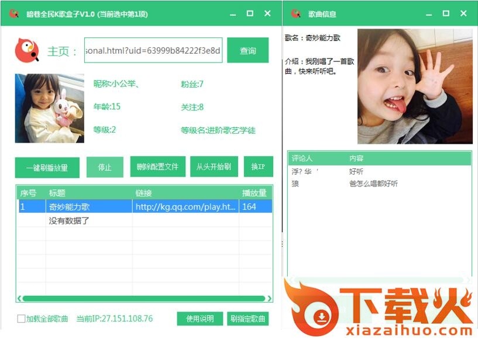Click the song list horizontal scrollbar
Image resolution: width=478 pixels, height=339 pixels.
(x=144, y=299)
